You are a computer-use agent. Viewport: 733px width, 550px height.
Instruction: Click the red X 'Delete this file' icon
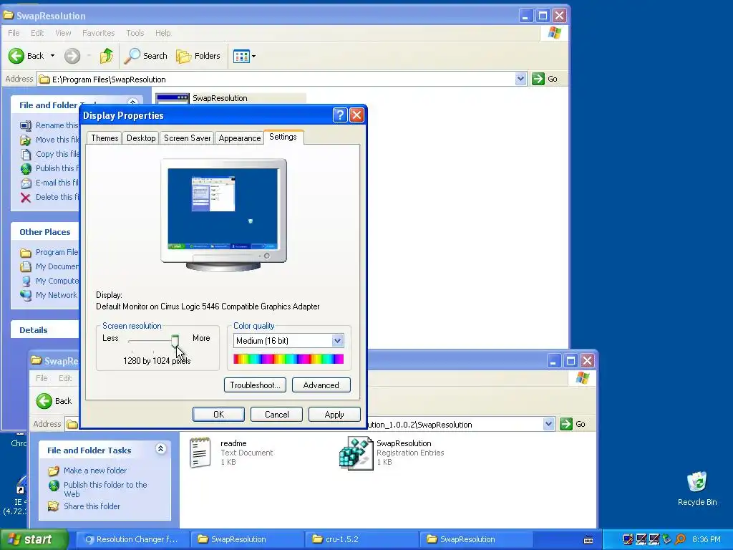[26, 198]
